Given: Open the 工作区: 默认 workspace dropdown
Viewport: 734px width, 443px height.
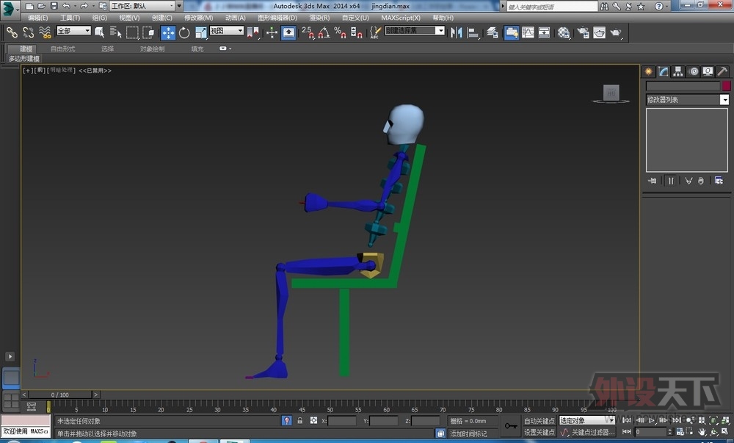Looking at the screenshot, I should [x=143, y=6].
